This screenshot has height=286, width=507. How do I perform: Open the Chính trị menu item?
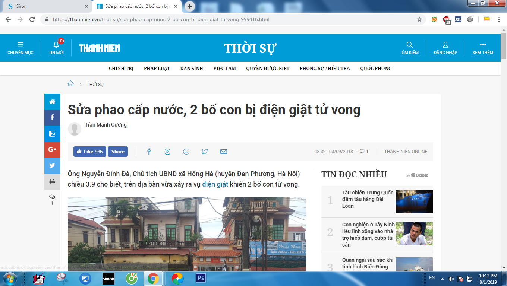121,68
